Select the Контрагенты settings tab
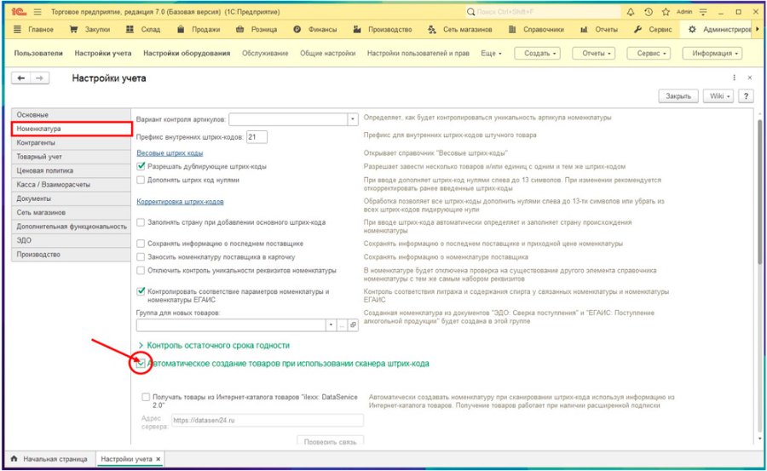The width and height of the screenshot is (767, 471). click(71, 143)
